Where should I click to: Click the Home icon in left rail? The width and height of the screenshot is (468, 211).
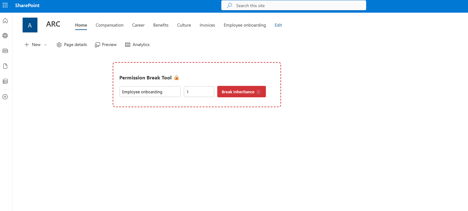[5, 21]
